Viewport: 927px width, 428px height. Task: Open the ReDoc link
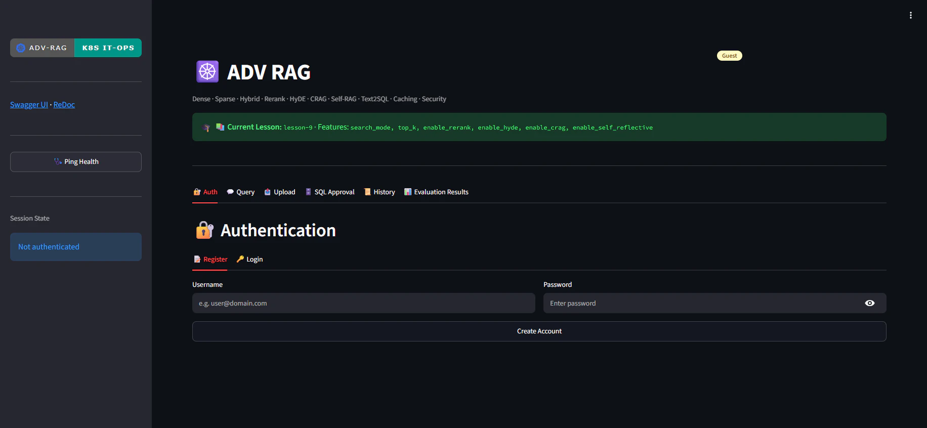point(64,105)
